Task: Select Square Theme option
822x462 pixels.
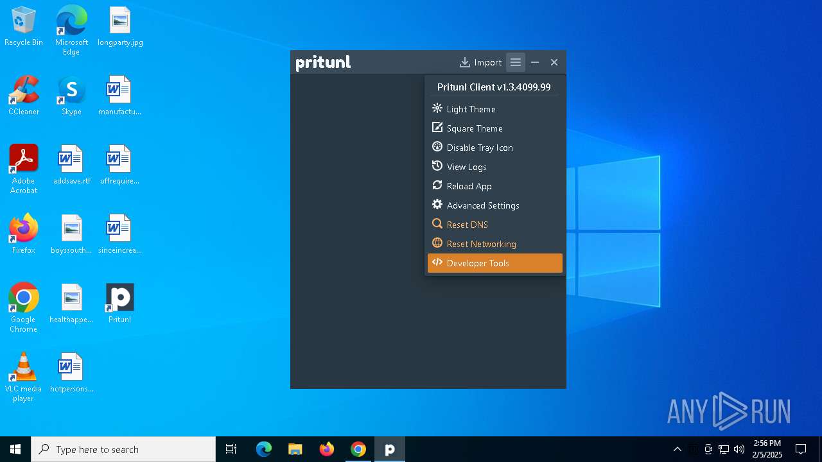Action: [x=495, y=128]
